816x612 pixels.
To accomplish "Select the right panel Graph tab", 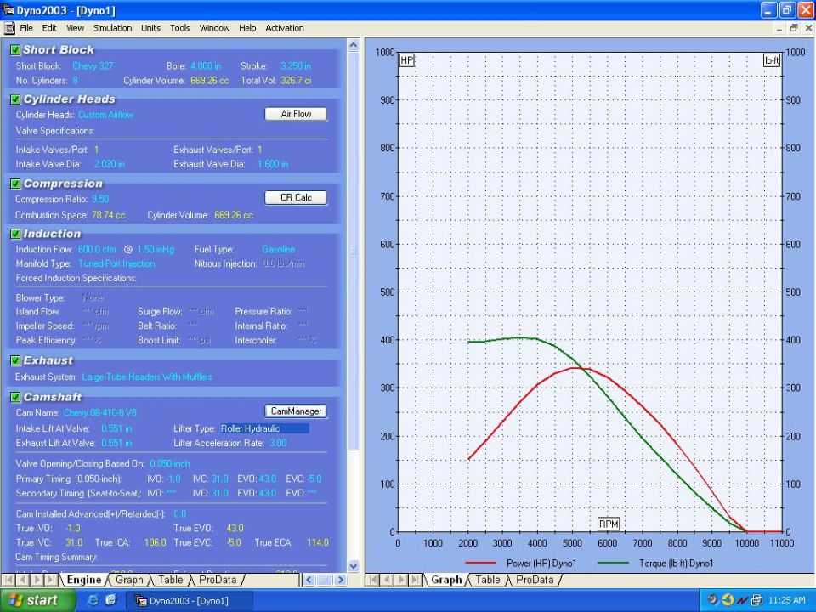I will click(x=446, y=580).
